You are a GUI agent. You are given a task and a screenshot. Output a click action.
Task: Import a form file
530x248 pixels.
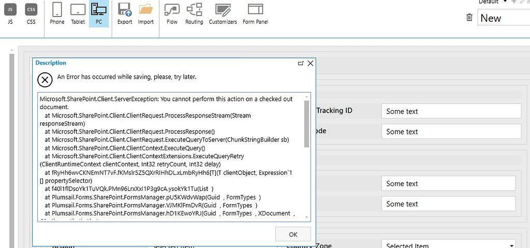(x=145, y=13)
